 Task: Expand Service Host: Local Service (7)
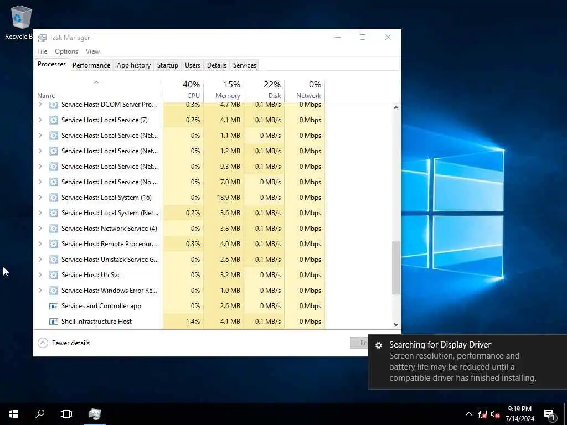click(40, 120)
